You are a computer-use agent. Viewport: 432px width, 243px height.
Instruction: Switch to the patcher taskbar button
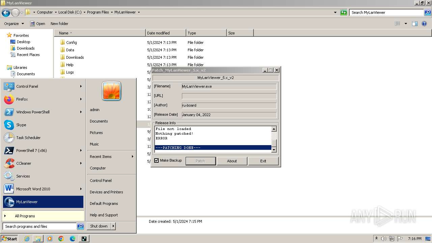pyautogui.click(x=84, y=239)
